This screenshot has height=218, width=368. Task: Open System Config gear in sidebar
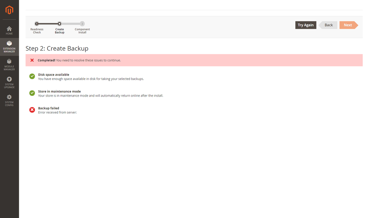[x=9, y=100]
